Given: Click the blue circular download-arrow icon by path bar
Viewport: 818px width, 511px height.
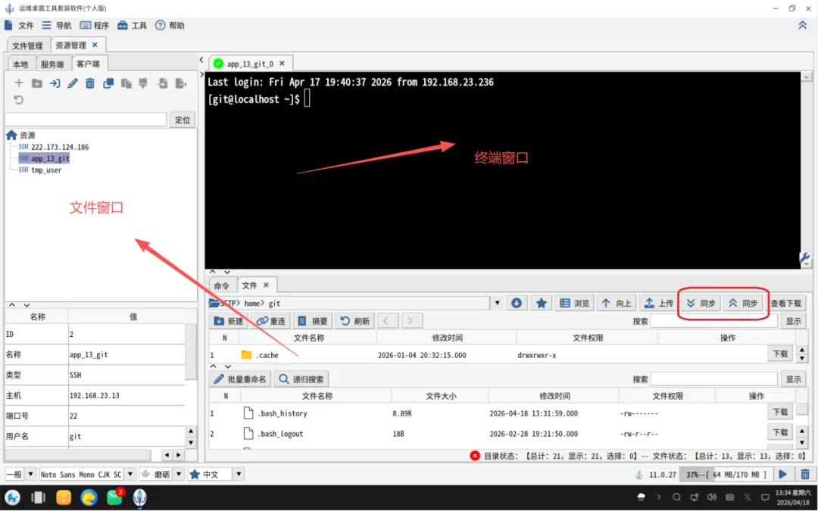Looking at the screenshot, I should (517, 303).
